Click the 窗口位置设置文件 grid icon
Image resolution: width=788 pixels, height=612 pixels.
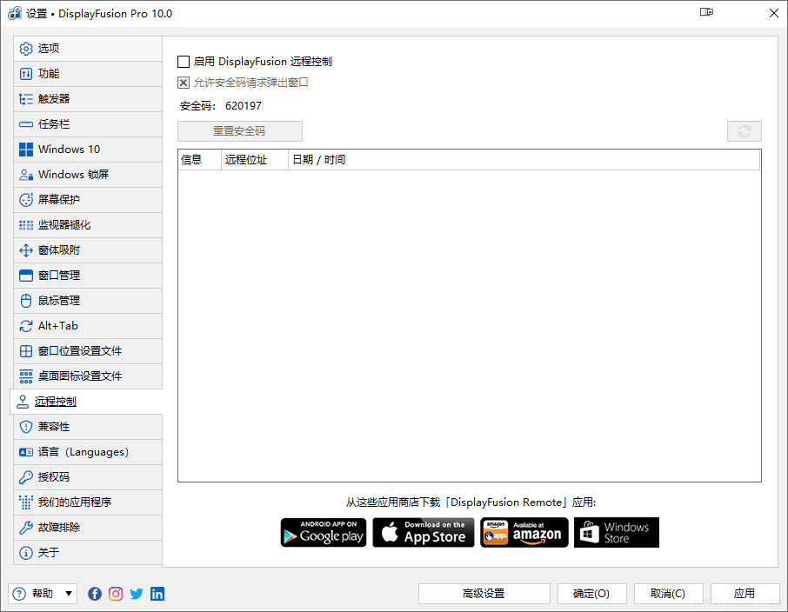25,350
